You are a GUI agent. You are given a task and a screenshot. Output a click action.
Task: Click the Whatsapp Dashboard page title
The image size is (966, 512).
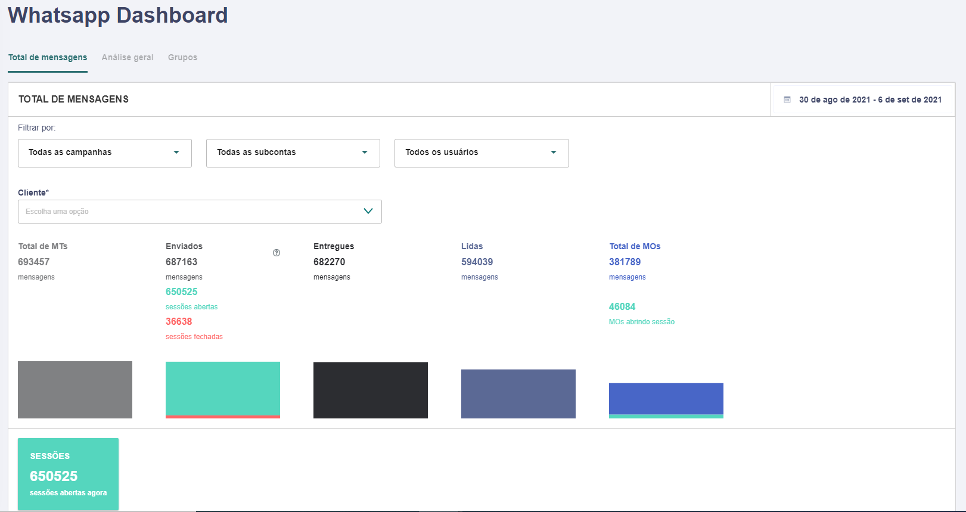pyautogui.click(x=118, y=15)
